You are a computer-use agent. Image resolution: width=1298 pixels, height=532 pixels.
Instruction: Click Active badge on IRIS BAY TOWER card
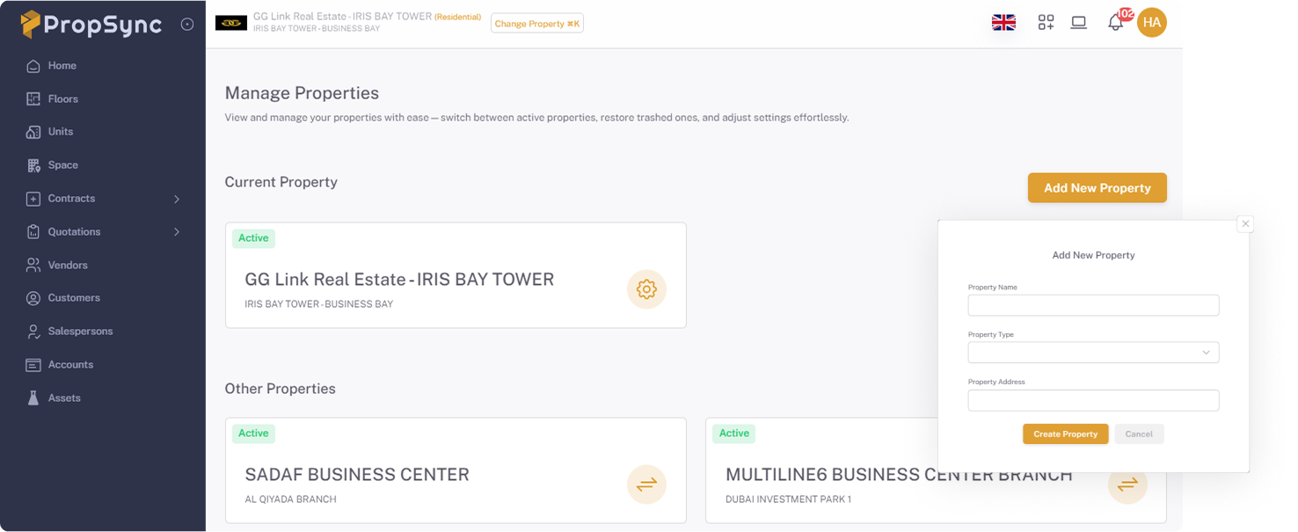(253, 238)
